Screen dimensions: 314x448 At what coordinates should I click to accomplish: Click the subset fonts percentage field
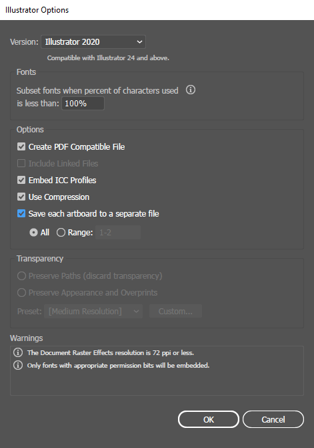(83, 104)
